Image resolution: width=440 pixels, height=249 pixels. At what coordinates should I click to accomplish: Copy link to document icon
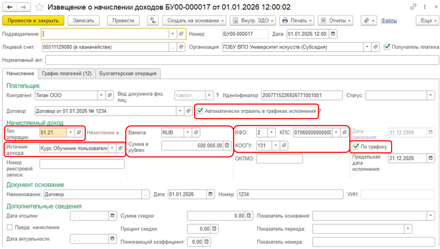click(413, 7)
